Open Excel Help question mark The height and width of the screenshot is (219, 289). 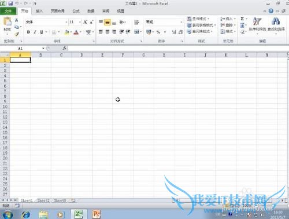tap(271, 11)
